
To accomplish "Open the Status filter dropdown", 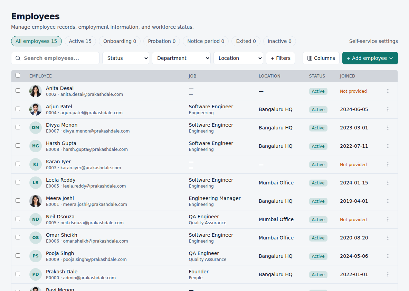I will 126,58.
